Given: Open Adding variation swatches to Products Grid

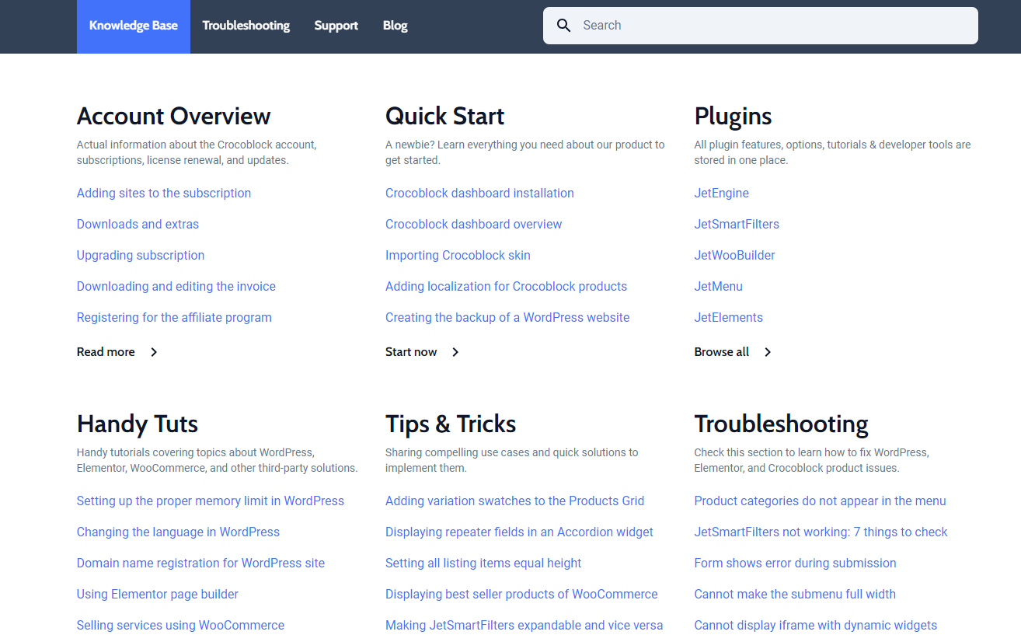Looking at the screenshot, I should tap(514, 501).
